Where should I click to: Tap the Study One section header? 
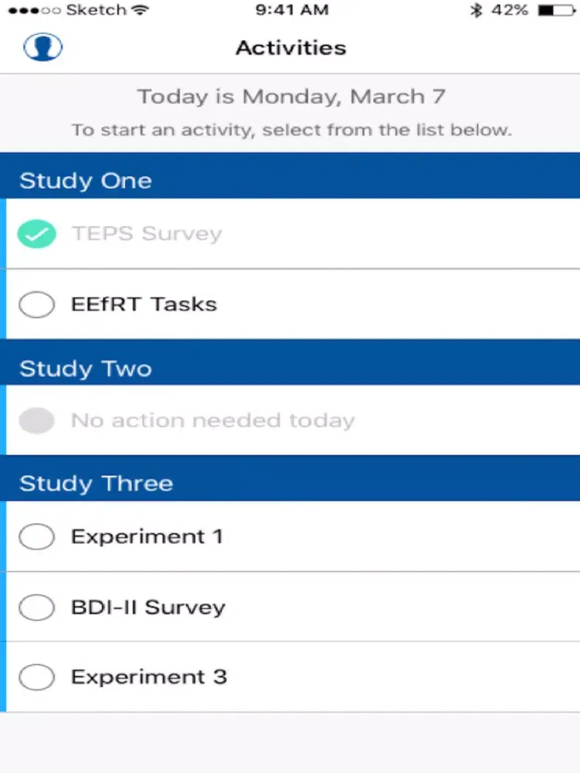click(290, 176)
